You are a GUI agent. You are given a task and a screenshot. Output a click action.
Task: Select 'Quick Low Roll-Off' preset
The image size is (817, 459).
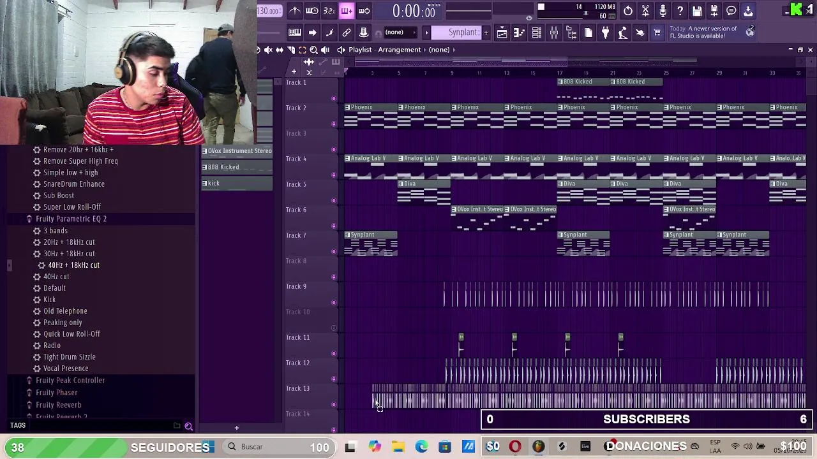[x=71, y=334]
